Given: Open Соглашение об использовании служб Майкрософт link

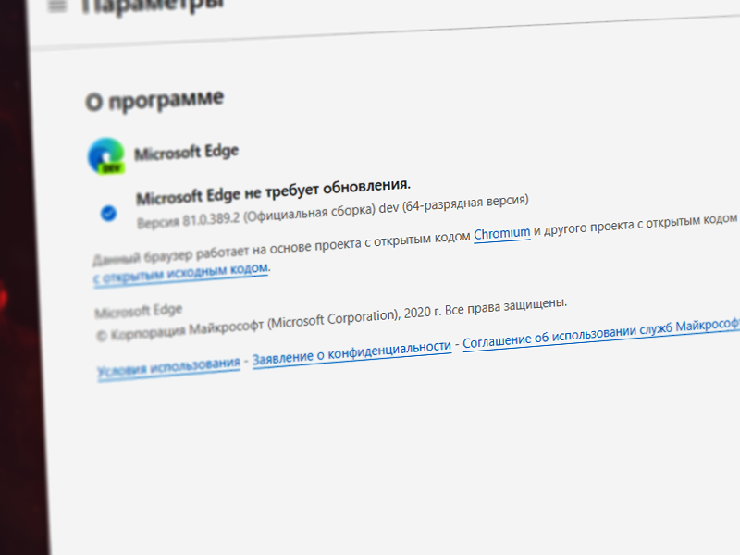Looking at the screenshot, I should (601, 333).
